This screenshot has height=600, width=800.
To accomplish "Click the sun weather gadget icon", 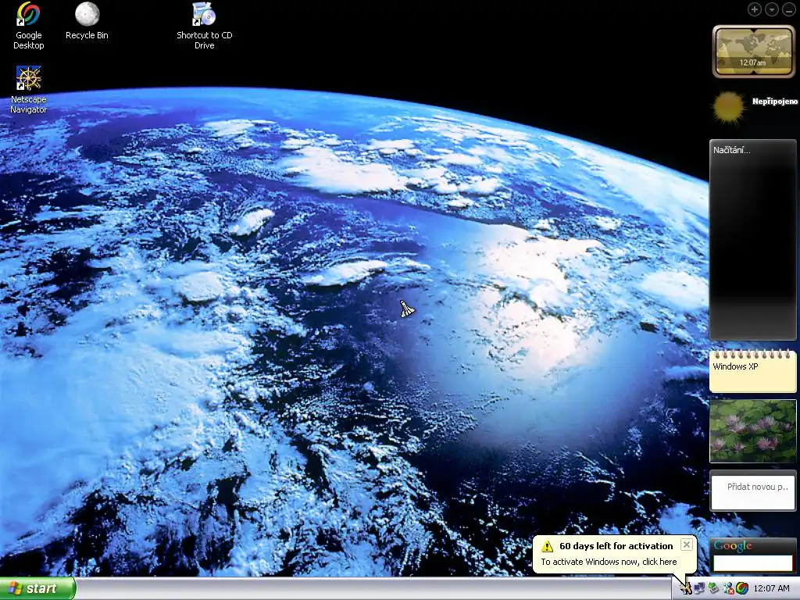I will 728,107.
